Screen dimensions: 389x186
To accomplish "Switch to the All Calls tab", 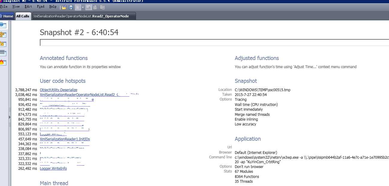I will click(23, 16).
